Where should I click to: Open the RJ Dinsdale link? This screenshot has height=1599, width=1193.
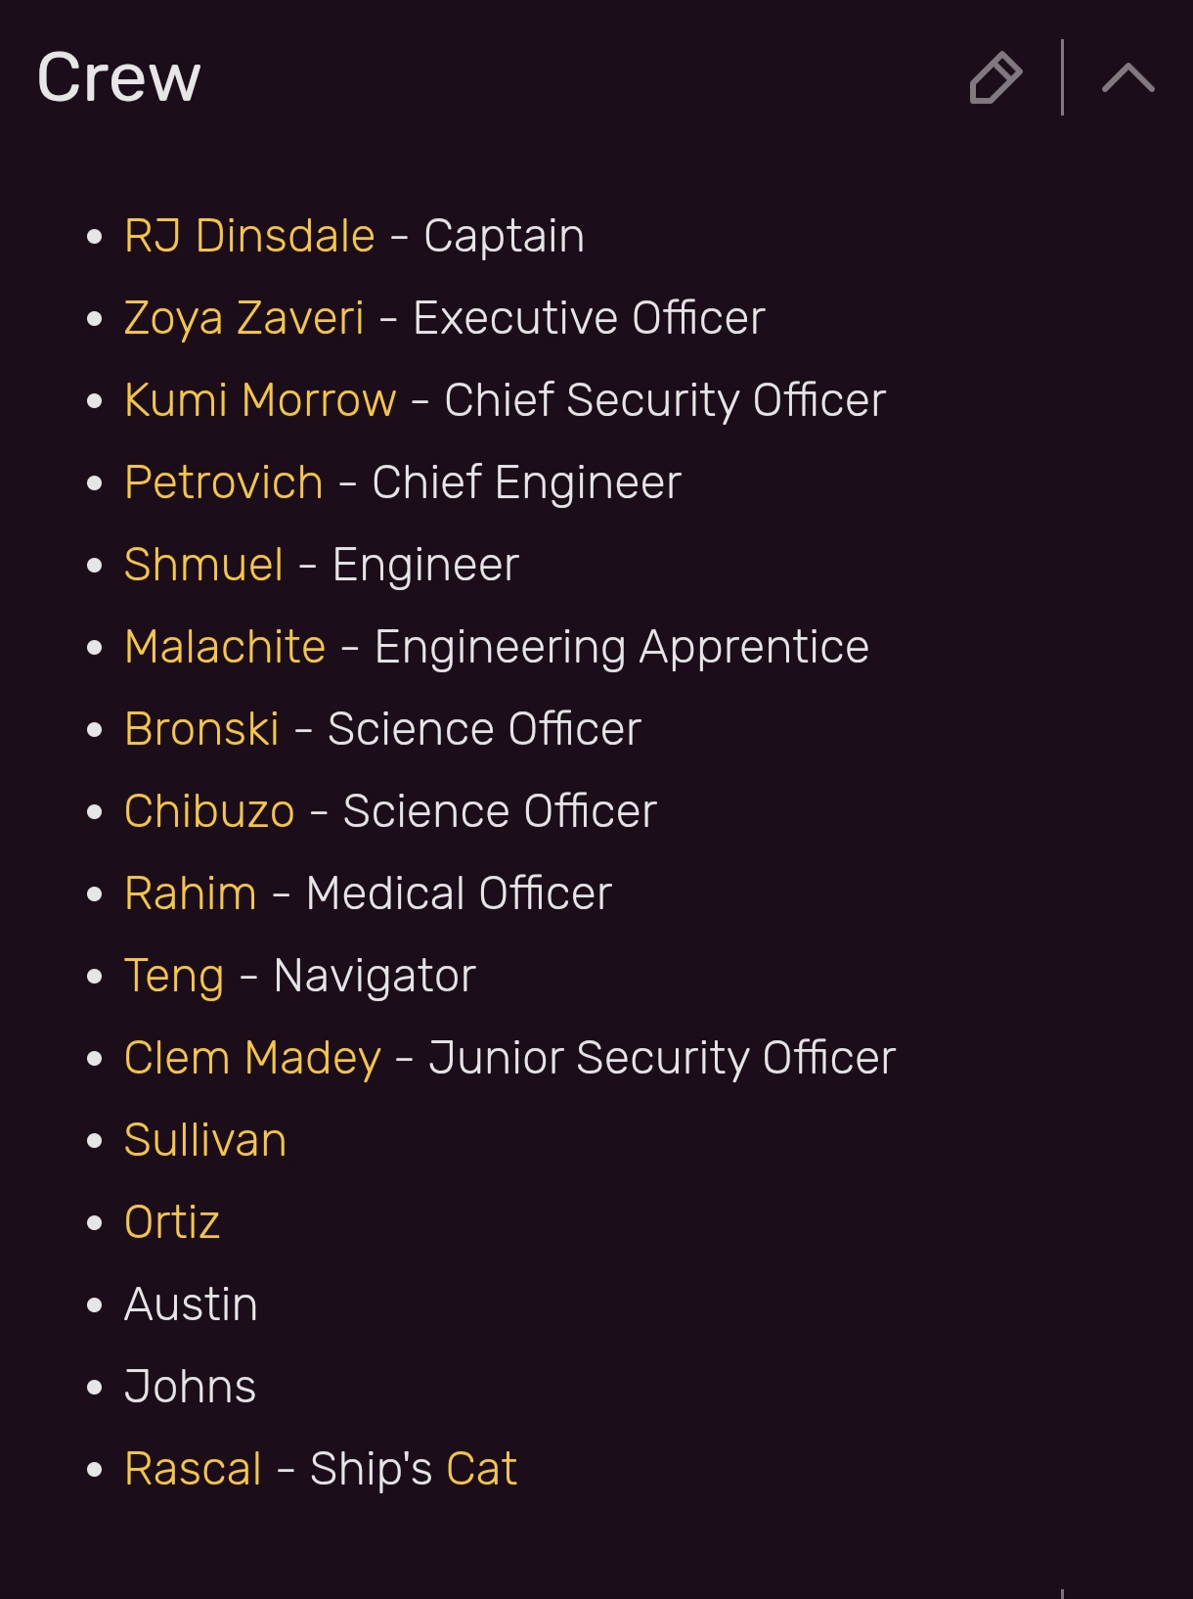pos(249,236)
